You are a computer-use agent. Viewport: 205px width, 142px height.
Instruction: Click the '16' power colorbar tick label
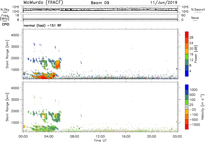pos(191,54)
